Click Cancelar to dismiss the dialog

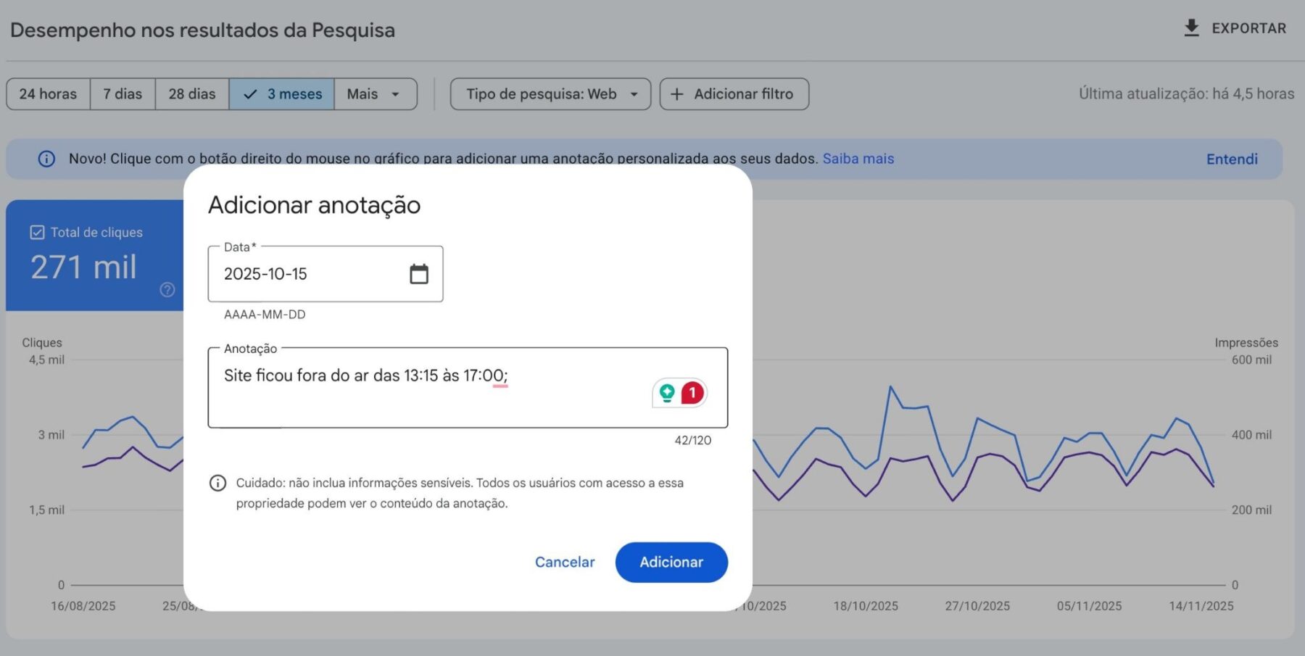pos(564,562)
